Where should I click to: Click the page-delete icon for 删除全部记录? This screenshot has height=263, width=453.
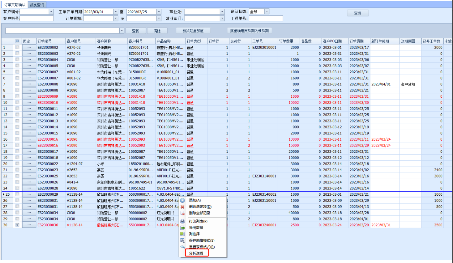point(183,213)
